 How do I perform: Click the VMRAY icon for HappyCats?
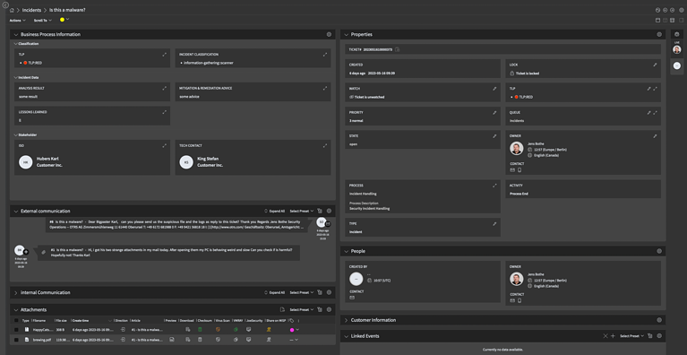tap(236, 330)
